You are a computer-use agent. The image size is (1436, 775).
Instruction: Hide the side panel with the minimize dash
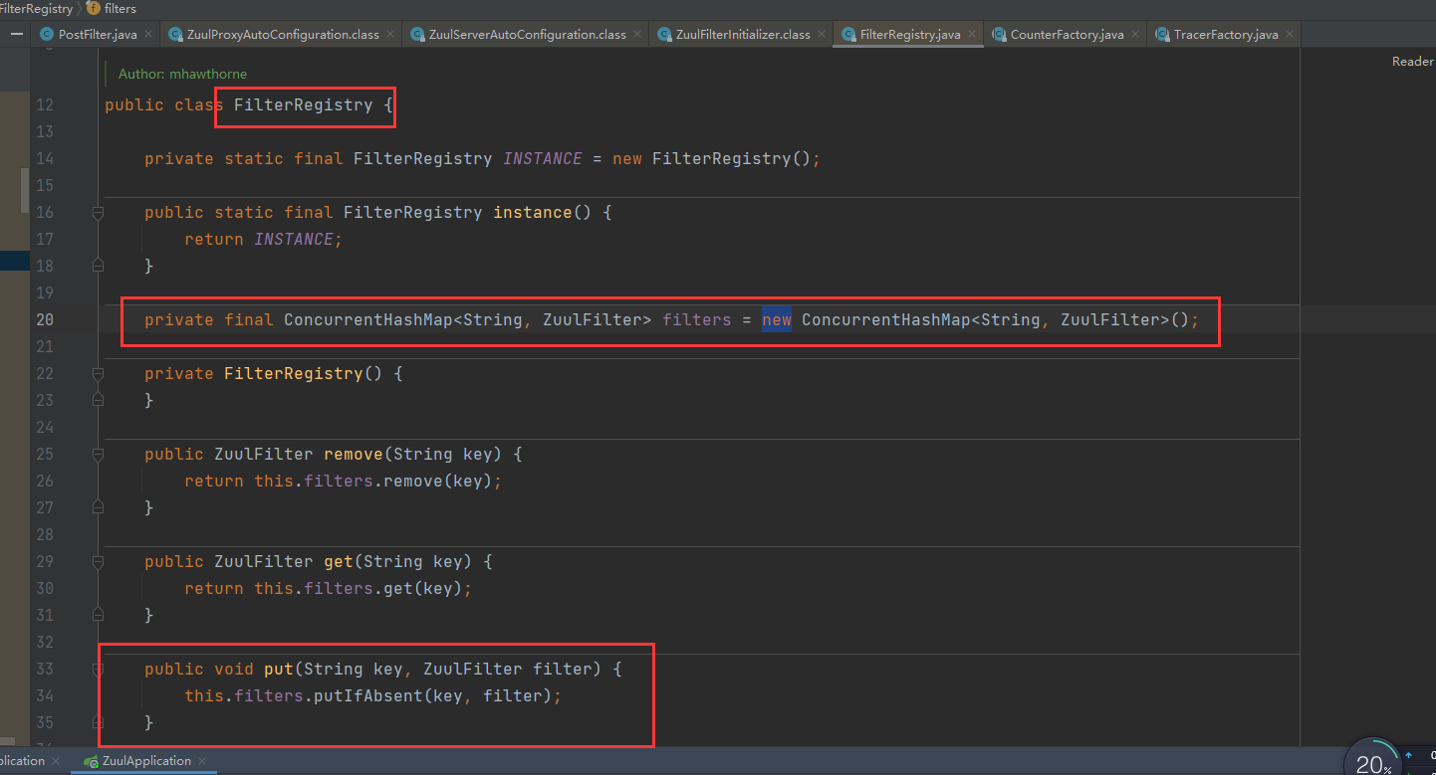tap(17, 34)
